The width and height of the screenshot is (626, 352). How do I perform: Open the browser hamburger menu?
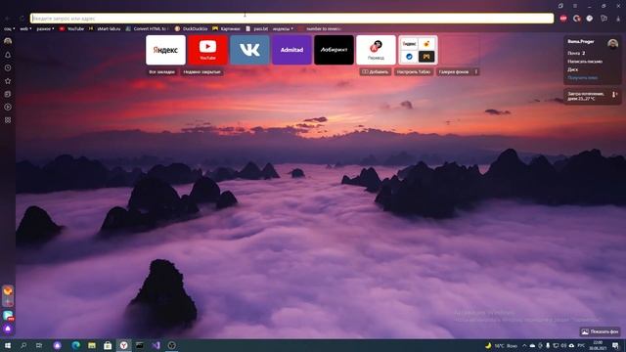point(575,6)
